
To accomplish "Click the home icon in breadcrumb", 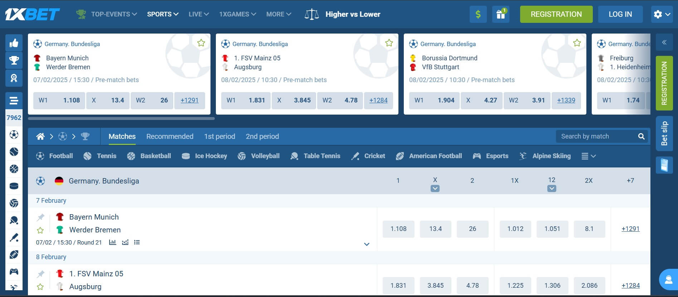I will (x=40, y=136).
